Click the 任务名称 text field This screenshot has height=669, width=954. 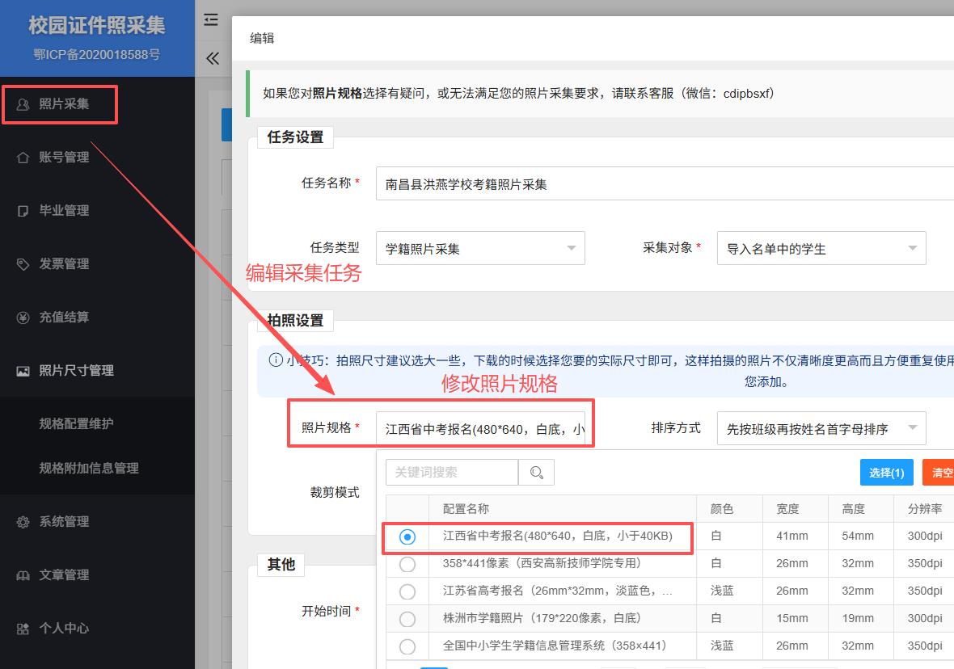coord(663,184)
